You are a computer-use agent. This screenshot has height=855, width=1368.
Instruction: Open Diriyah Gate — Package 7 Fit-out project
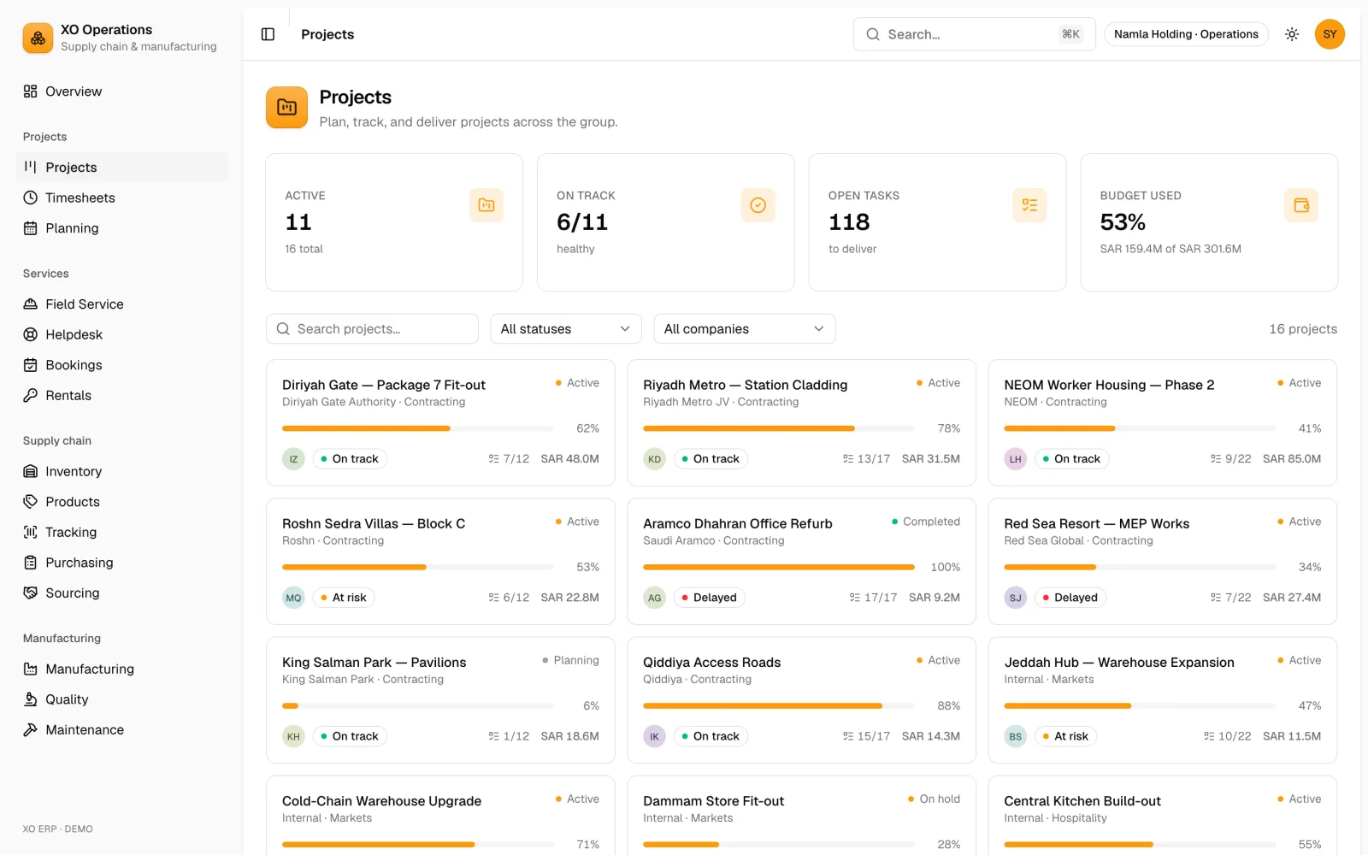[440, 423]
